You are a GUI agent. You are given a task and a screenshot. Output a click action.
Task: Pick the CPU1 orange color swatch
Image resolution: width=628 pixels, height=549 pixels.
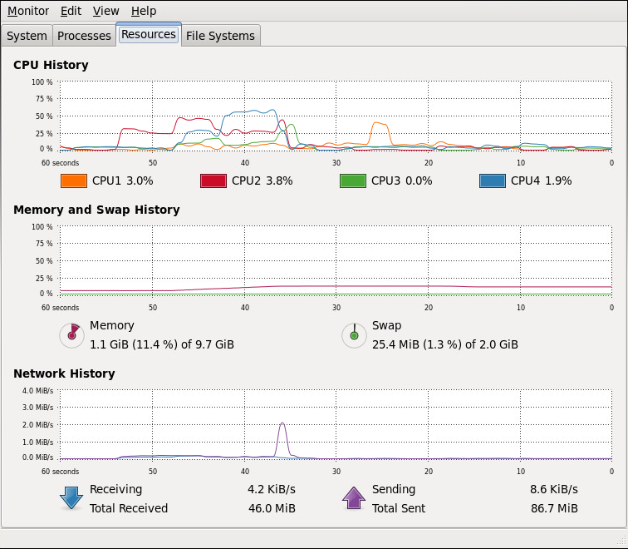pos(74,181)
